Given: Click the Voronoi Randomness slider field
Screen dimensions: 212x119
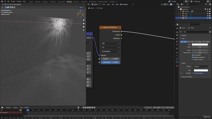Looking at the screenshot, I should (110, 62).
